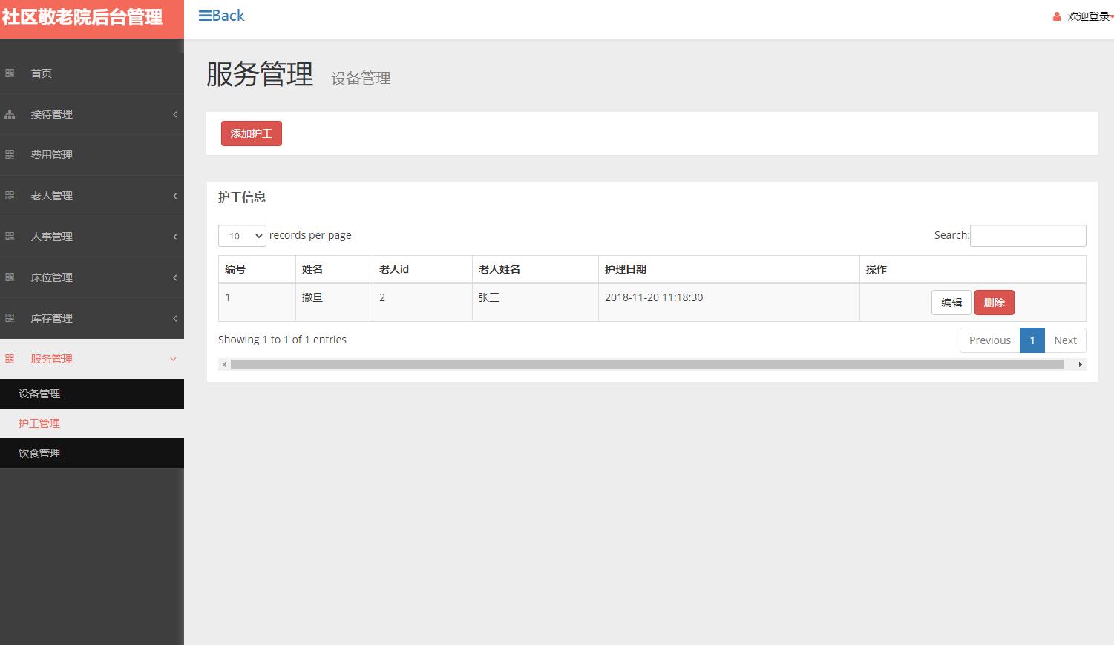Collapse the 服务管理 submenu chevron
This screenshot has width=1114, height=645.
pos(174,358)
